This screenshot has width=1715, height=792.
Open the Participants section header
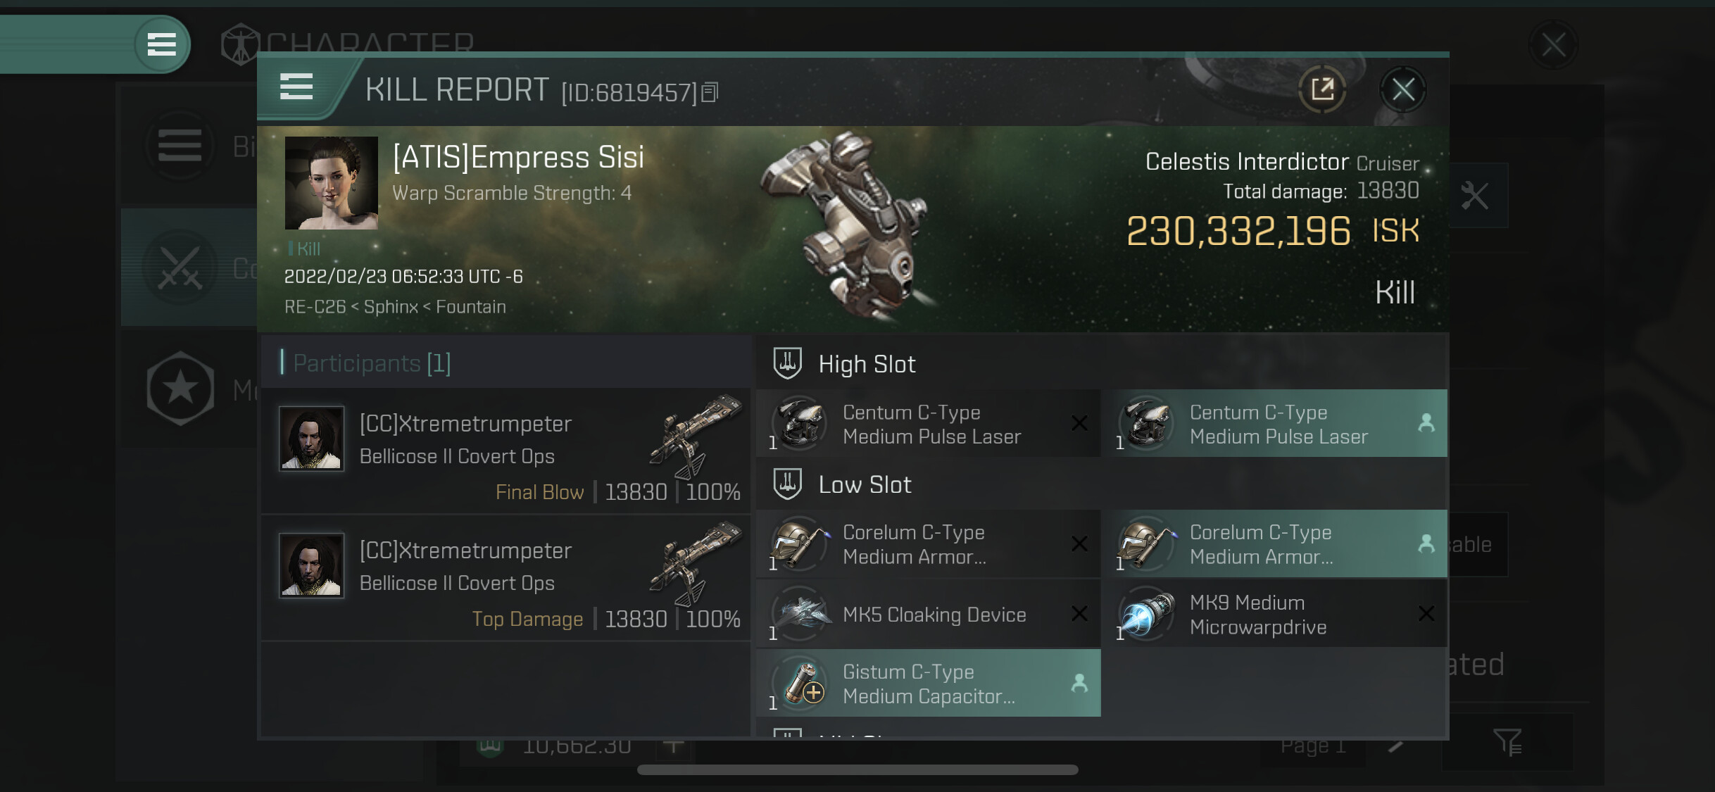372,363
